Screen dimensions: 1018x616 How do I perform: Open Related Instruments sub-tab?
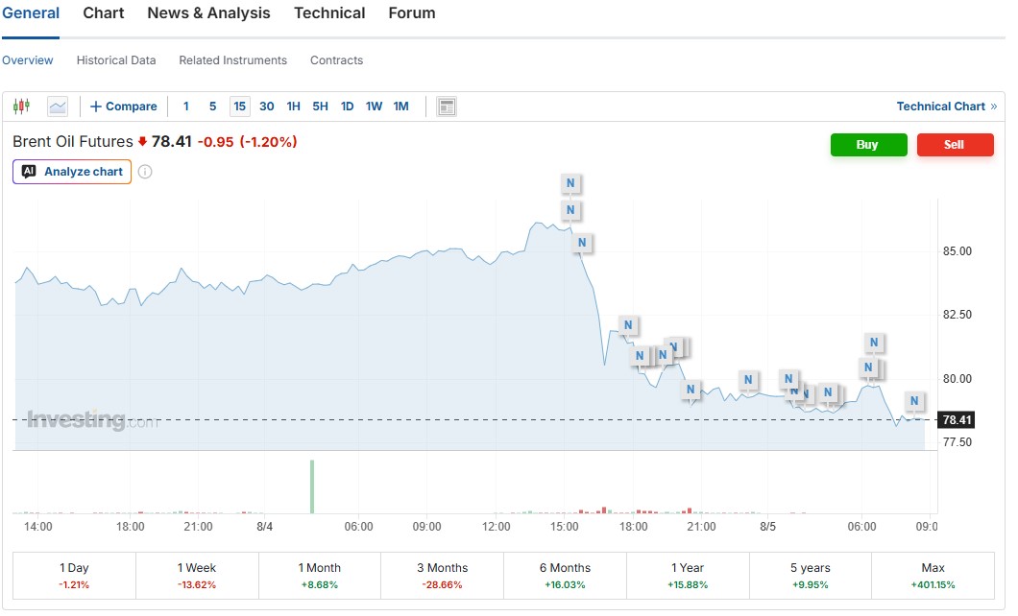coord(233,60)
